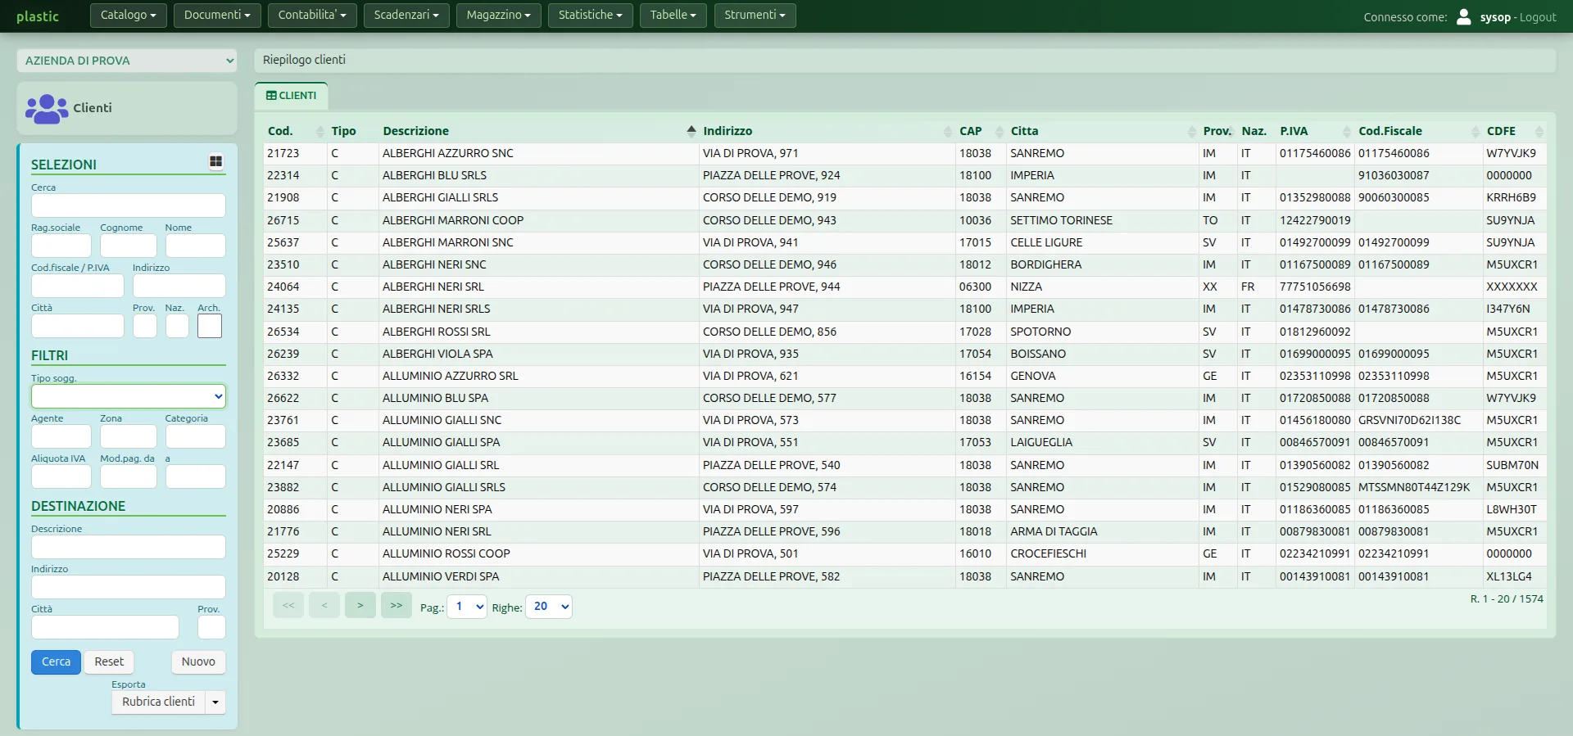1573x736 pixels.
Task: Click the Cod.fiscale / P.IVA input field
Action: coord(78,286)
